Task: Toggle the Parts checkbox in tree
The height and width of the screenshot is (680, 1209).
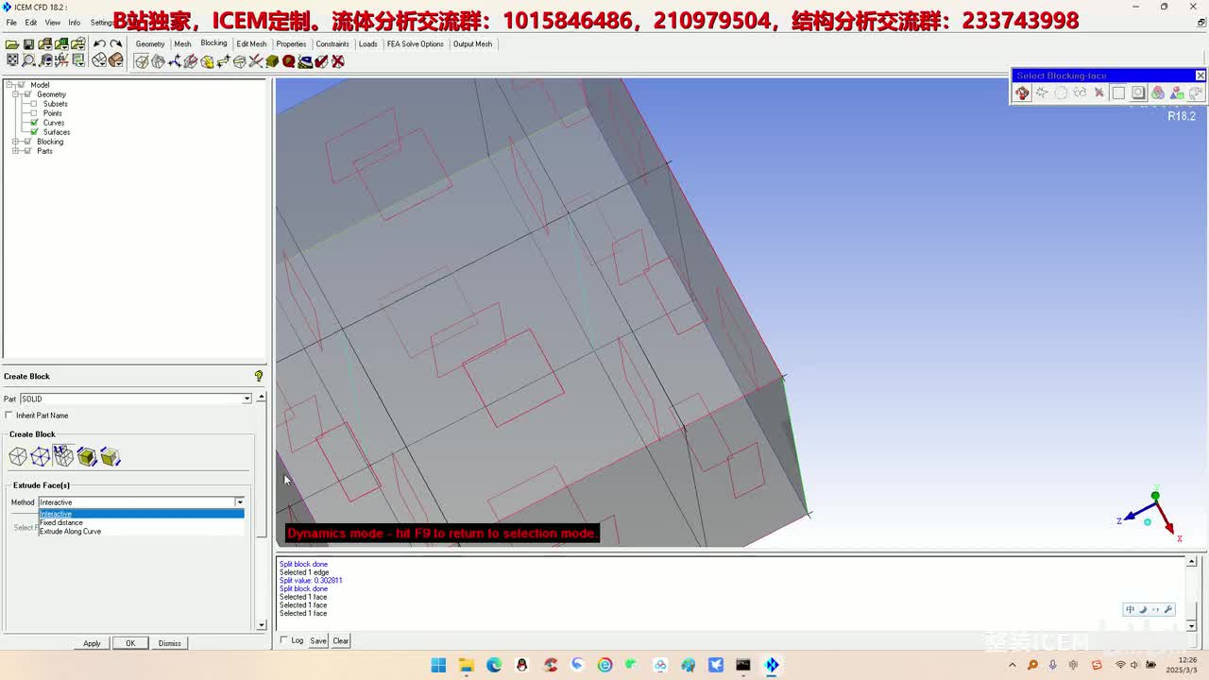Action: (28, 151)
